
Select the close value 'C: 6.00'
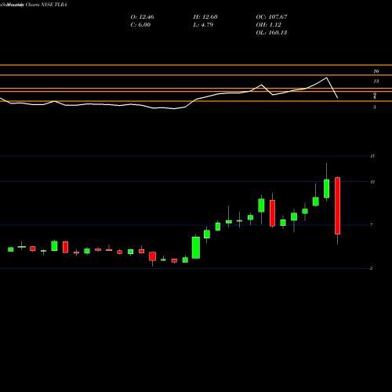pyautogui.click(x=140, y=25)
